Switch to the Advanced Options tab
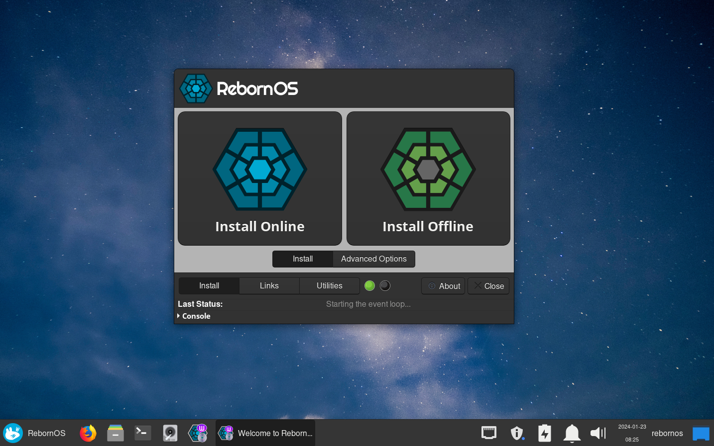 click(x=374, y=259)
